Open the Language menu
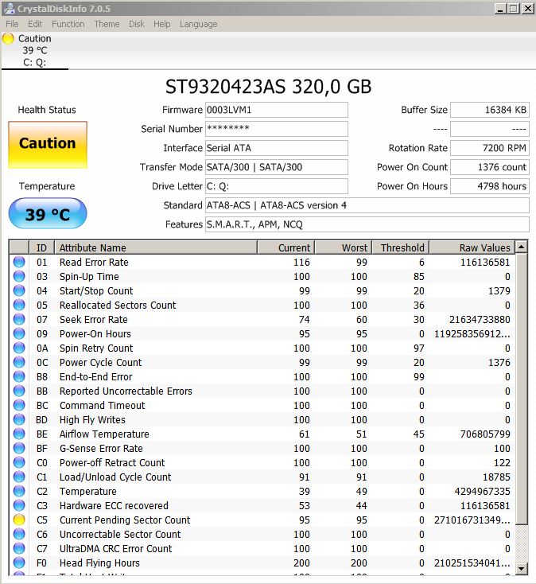This screenshot has height=584, width=536. coord(198,24)
